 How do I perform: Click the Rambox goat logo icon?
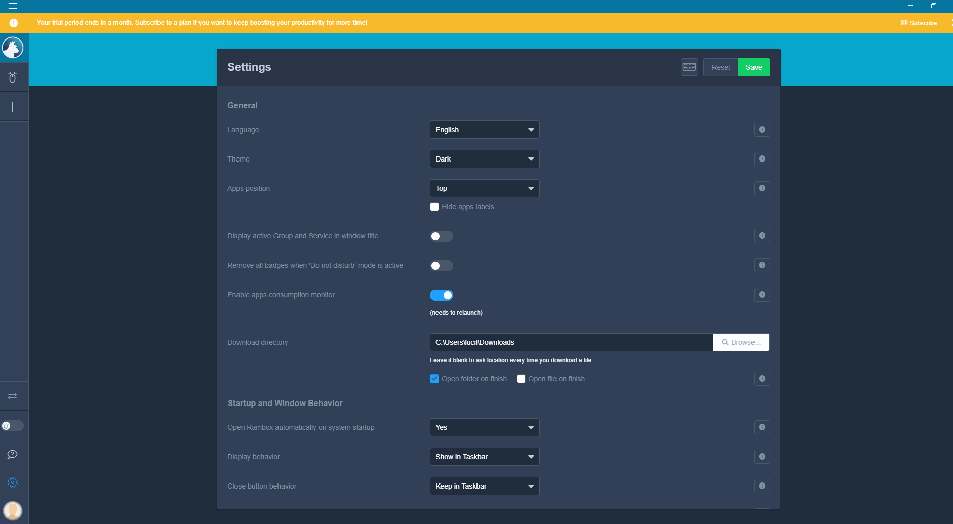(x=13, y=48)
